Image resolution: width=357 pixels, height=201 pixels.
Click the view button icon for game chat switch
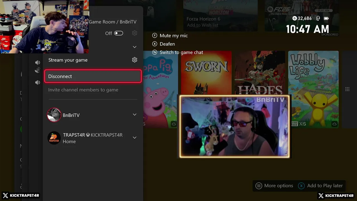click(155, 52)
